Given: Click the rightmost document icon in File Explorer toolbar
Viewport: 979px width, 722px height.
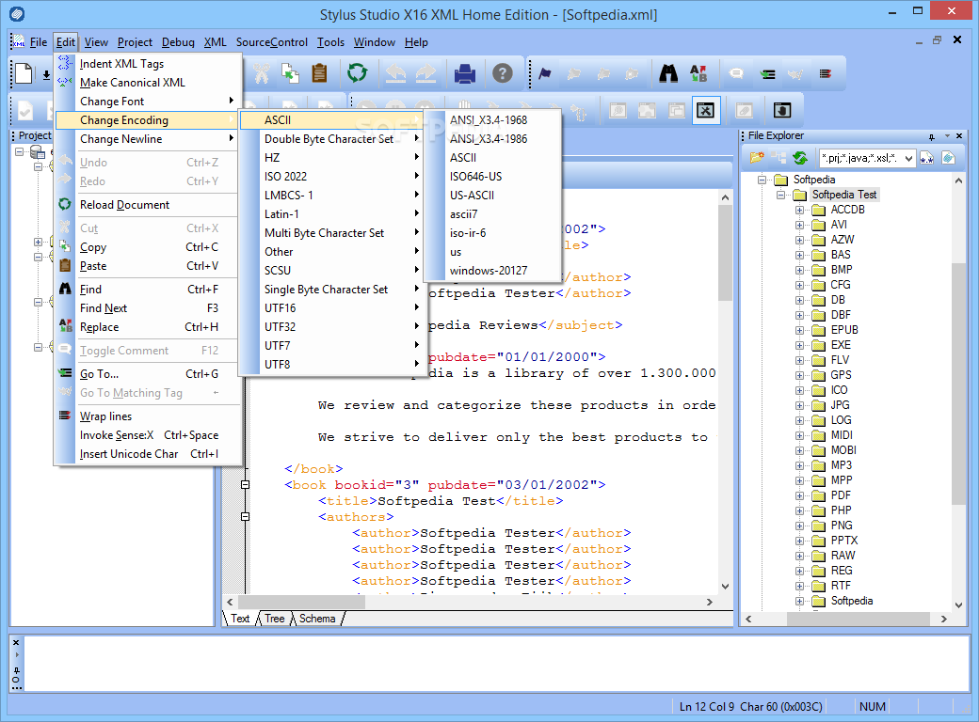Looking at the screenshot, I should point(949,158).
